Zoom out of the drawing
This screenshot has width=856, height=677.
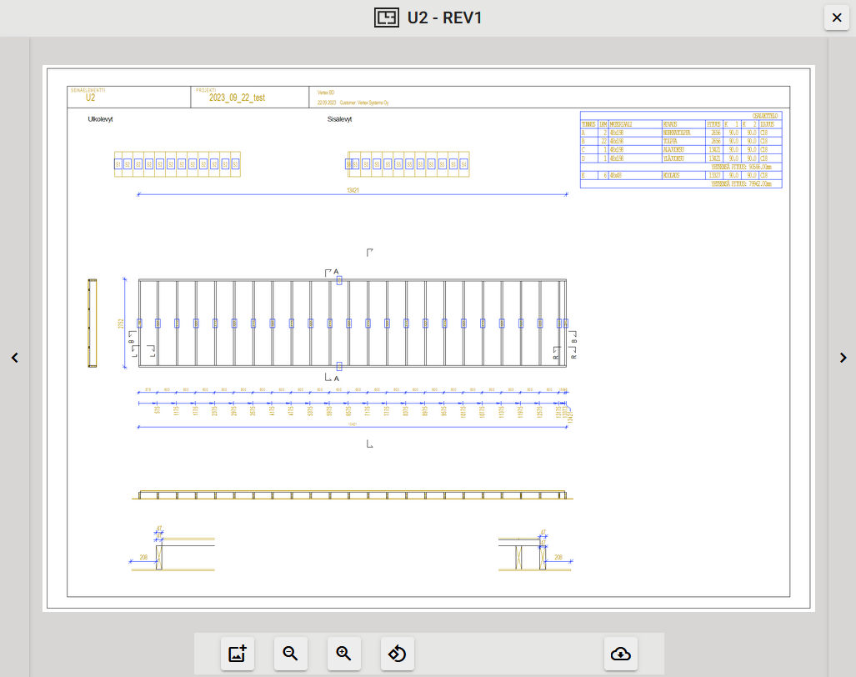291,654
